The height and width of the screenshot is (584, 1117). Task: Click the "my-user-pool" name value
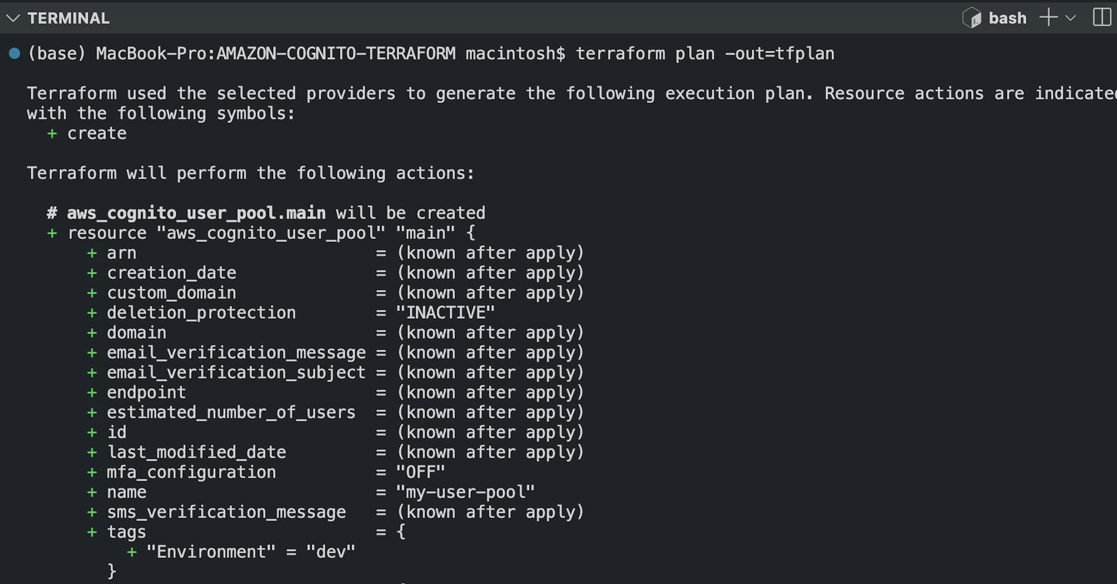tap(465, 492)
